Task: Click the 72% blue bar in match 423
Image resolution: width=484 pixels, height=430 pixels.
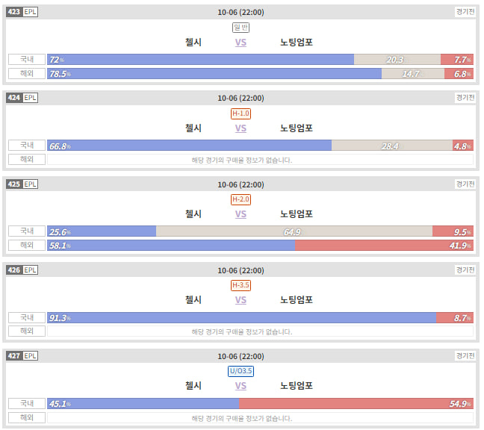Action: click(x=200, y=60)
